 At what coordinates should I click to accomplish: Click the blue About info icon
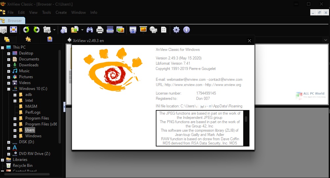(186, 30)
